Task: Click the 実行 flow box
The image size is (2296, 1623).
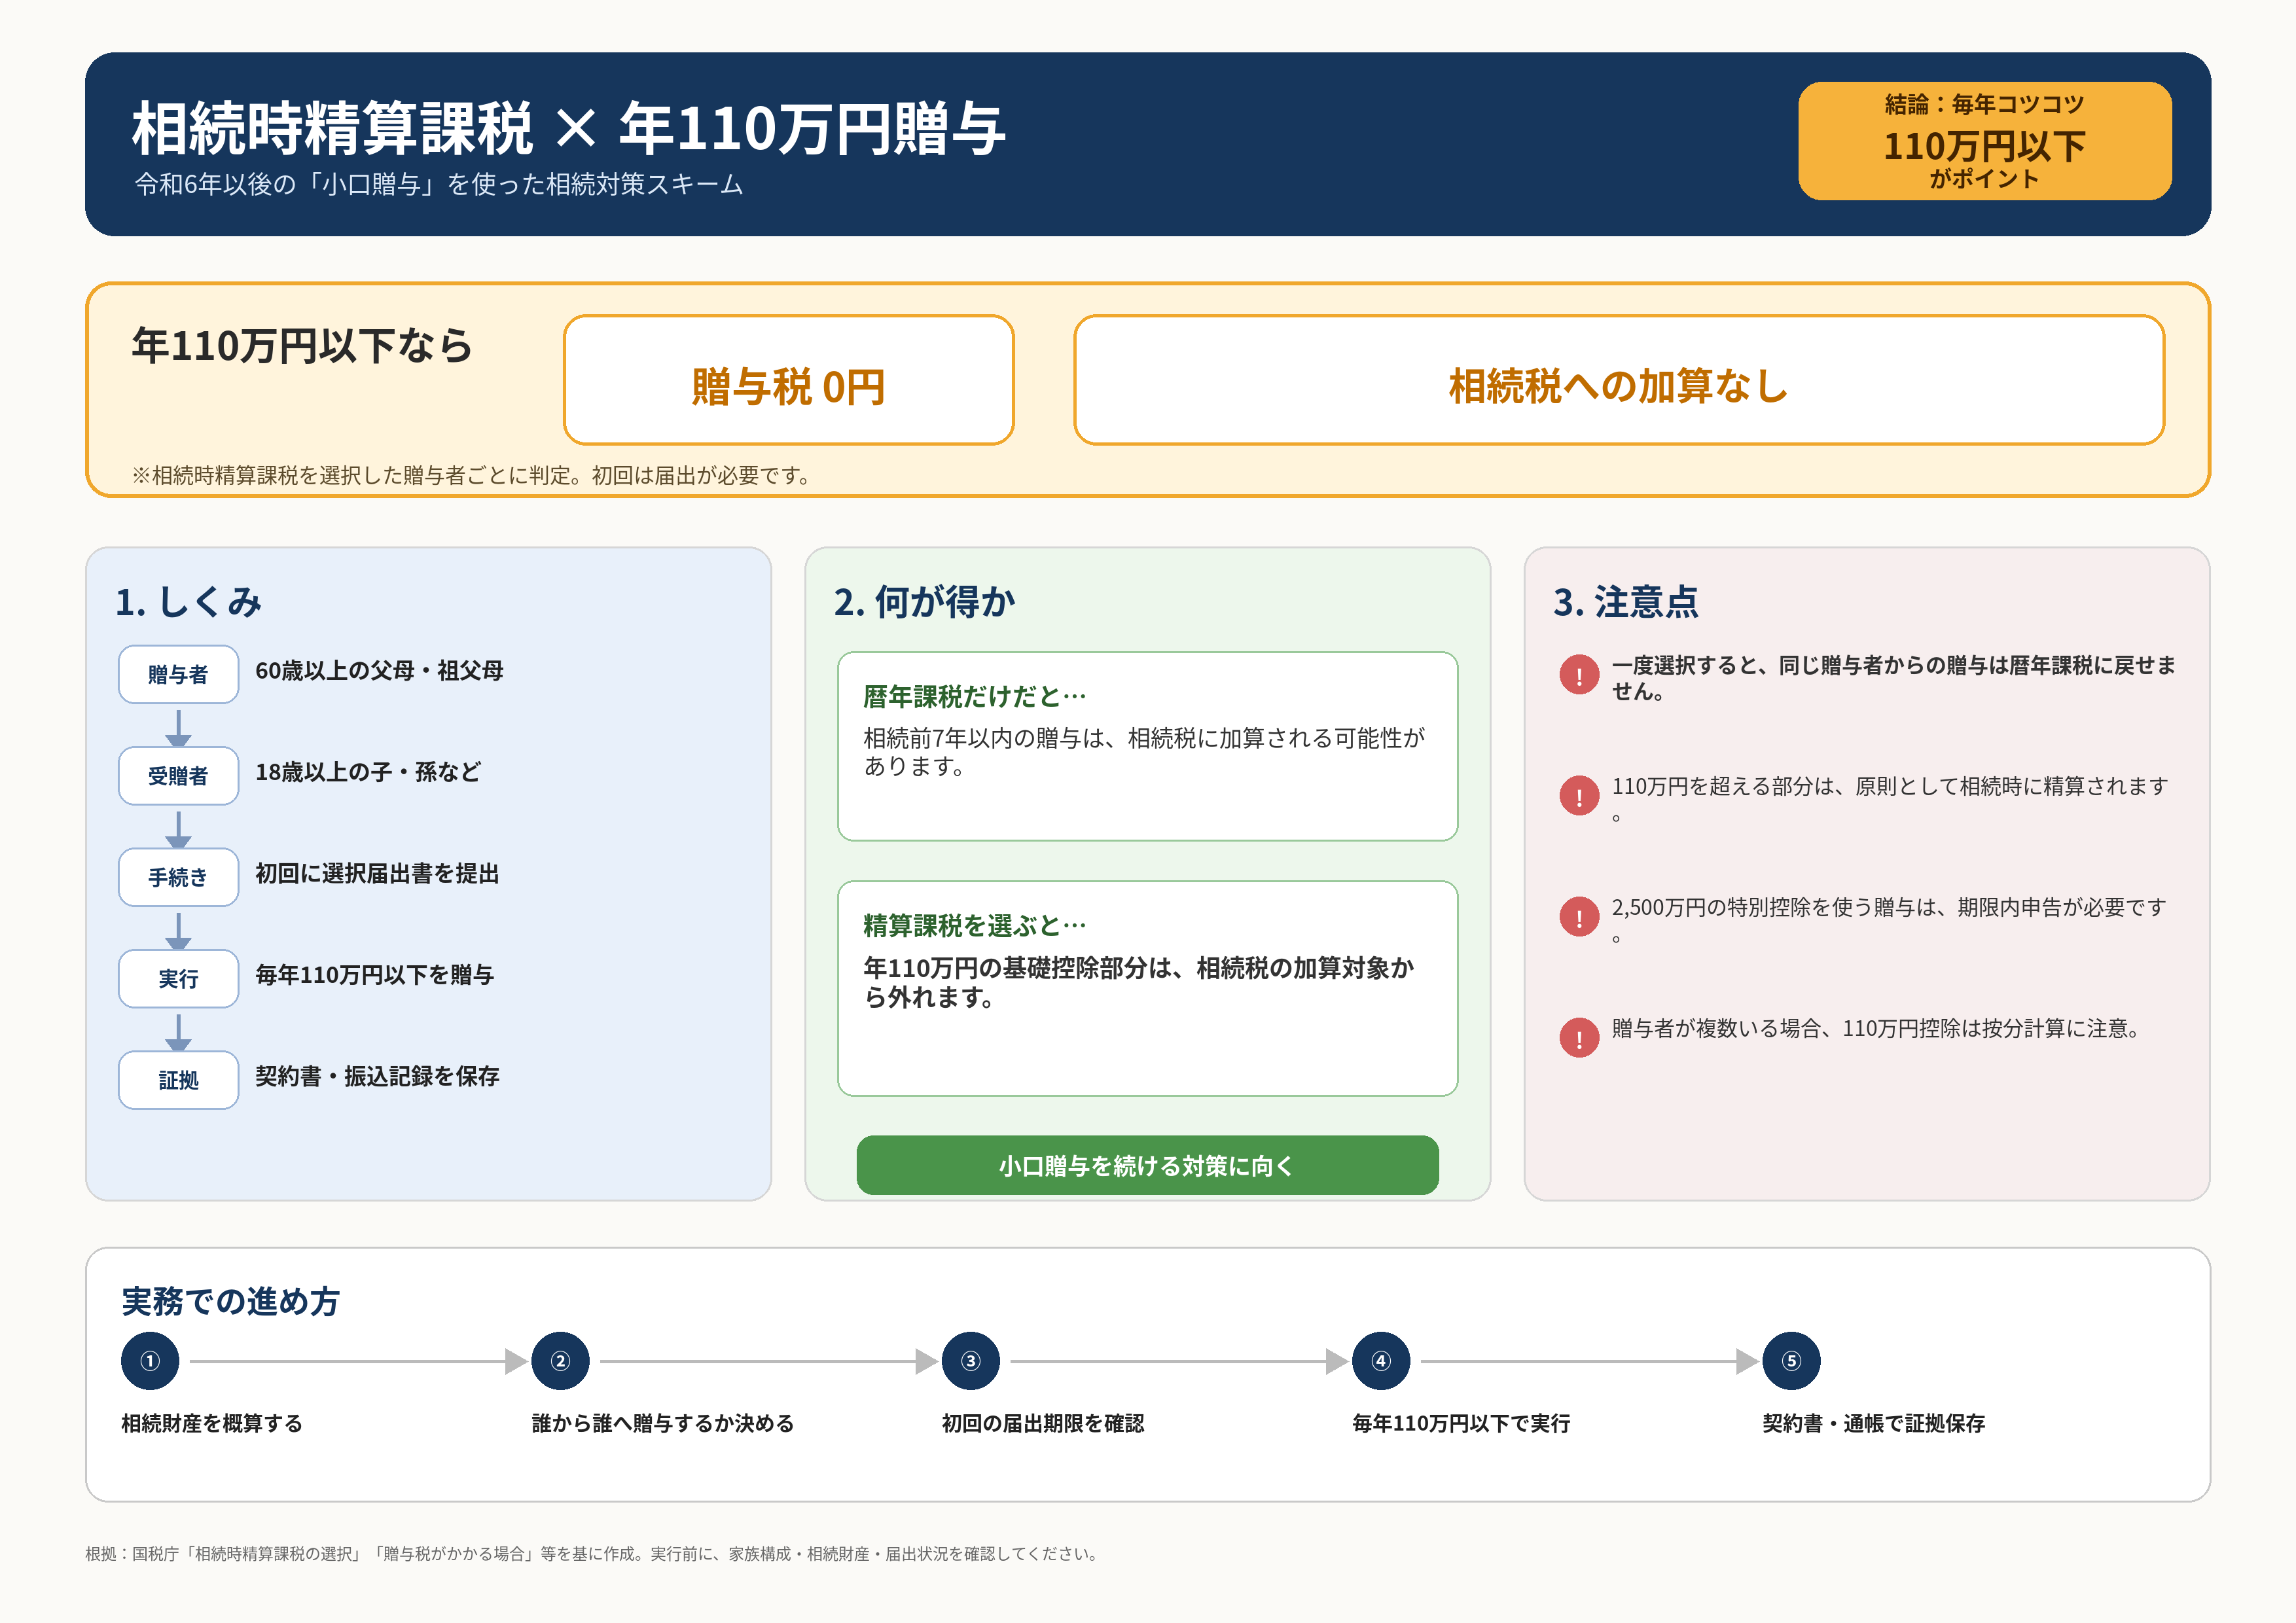Action: [178, 979]
